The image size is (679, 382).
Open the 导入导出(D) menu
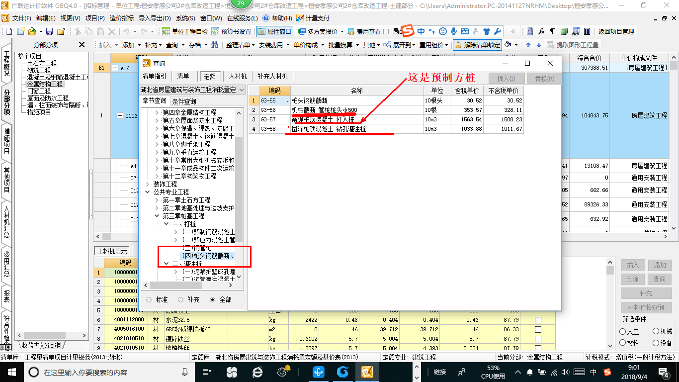(155, 18)
